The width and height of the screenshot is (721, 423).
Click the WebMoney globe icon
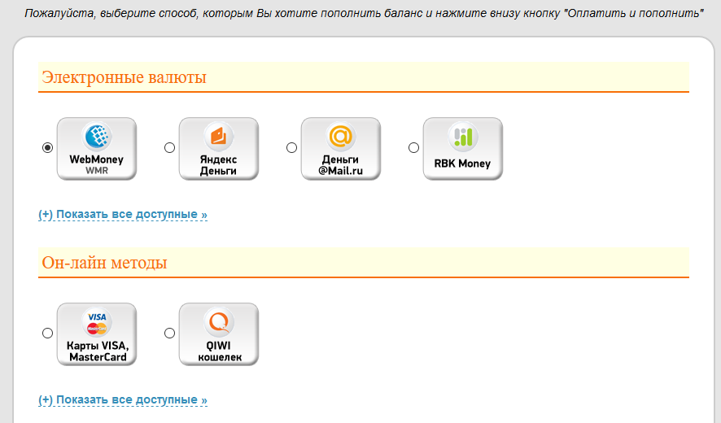coord(97,137)
